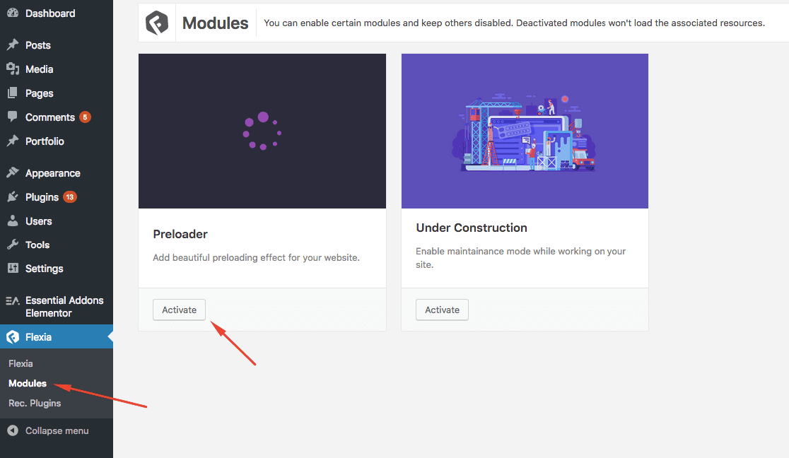Open the Users menu

39,221
